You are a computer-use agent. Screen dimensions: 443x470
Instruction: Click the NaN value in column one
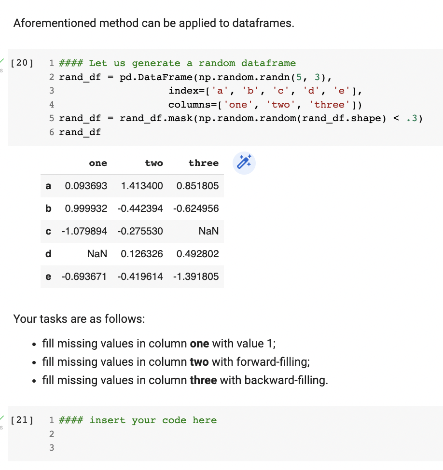[x=97, y=254]
